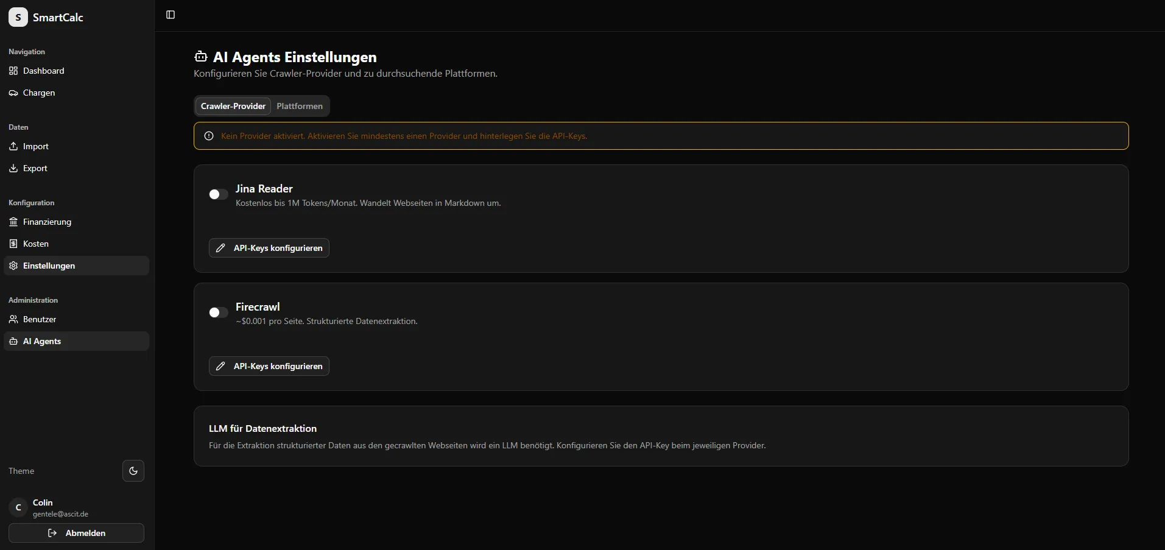The width and height of the screenshot is (1165, 550).
Task: Click the Colin user avatar
Action: [18, 507]
